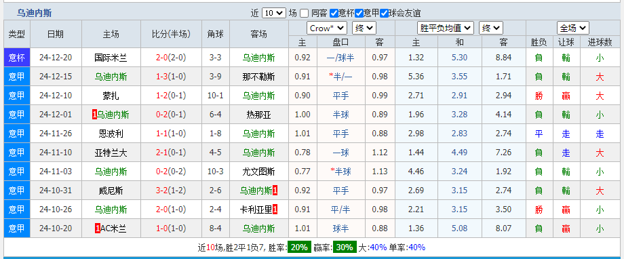Uncheck the 球会友谊 filter checkbox
Screen dimensions: 624x259
[384, 13]
